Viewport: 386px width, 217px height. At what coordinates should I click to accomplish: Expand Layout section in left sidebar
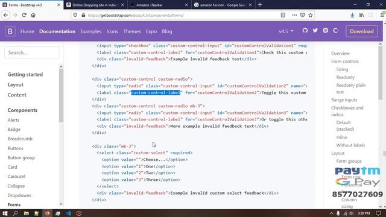point(15,84)
